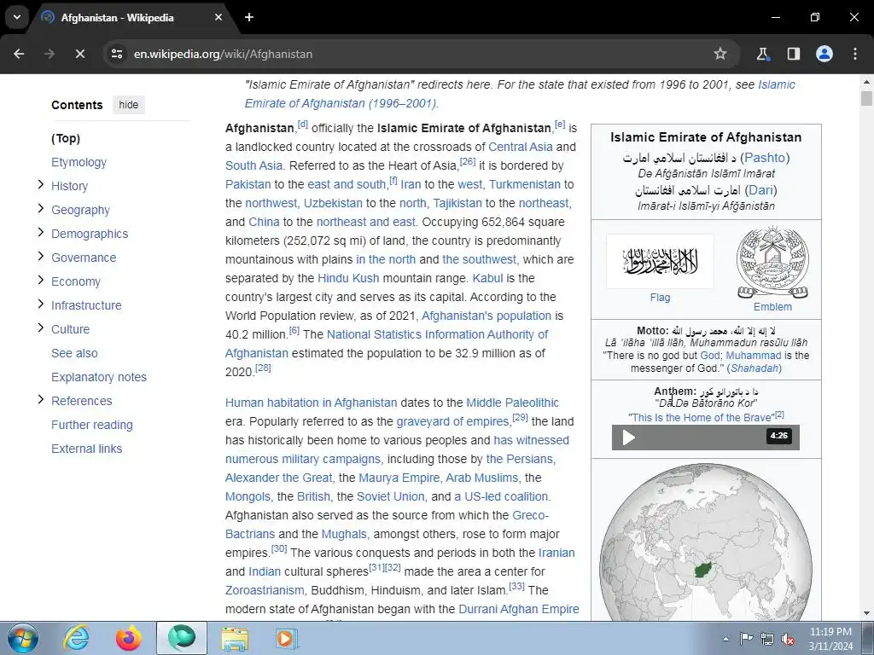The width and height of the screenshot is (874, 655).
Task: Open the Flag caption link
Action: (x=660, y=298)
